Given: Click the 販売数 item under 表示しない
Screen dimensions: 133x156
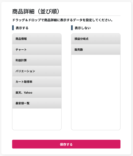Looking at the screenshot, I should [96, 50].
